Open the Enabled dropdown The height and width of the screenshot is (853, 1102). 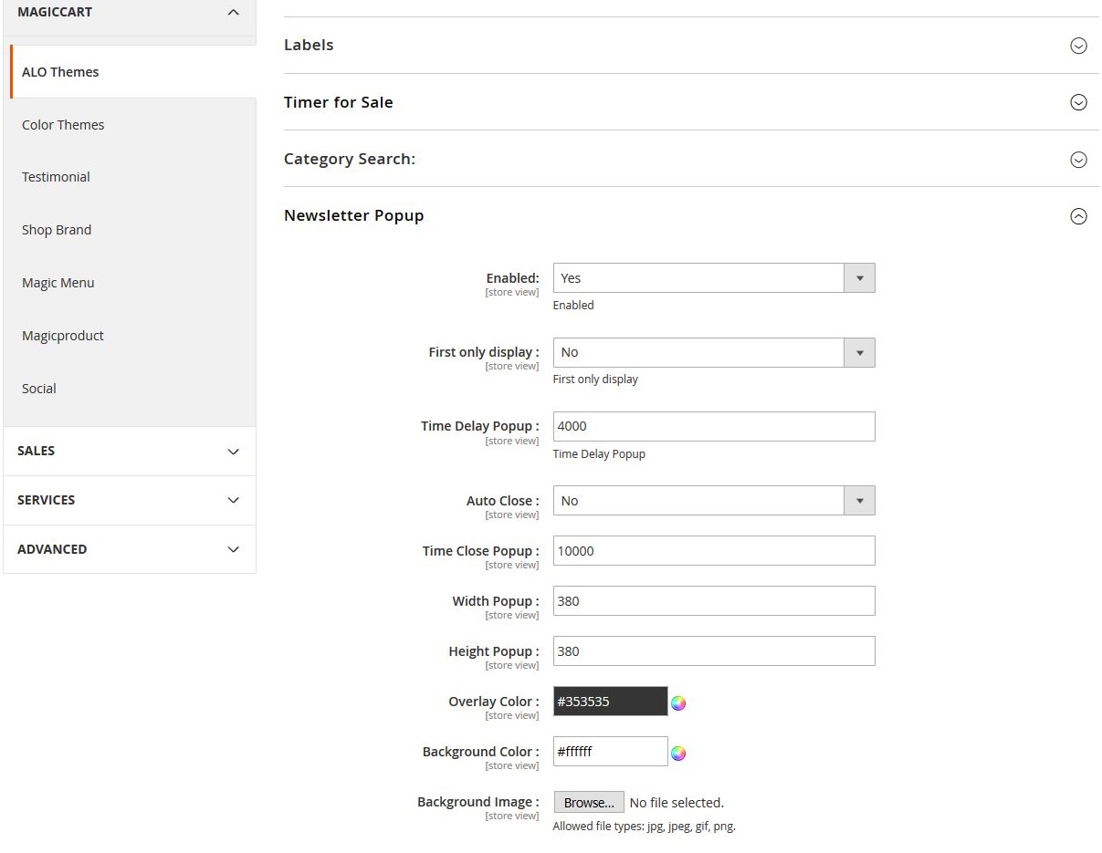[x=713, y=278]
